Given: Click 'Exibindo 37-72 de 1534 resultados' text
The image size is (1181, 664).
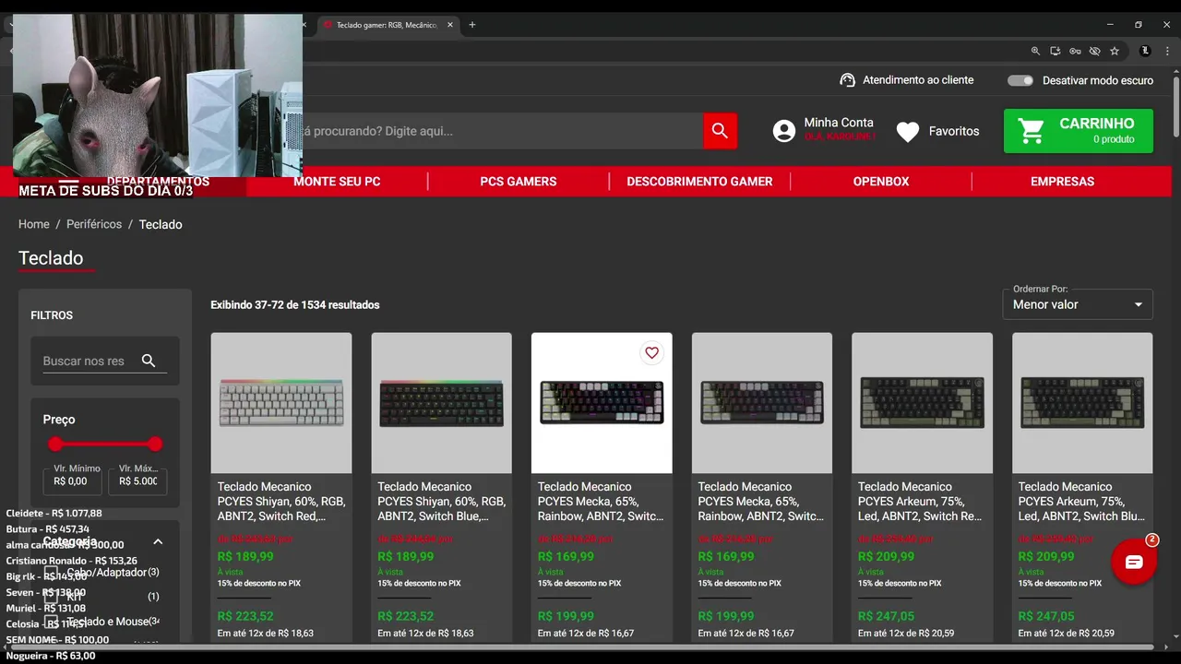Looking at the screenshot, I should tap(295, 304).
